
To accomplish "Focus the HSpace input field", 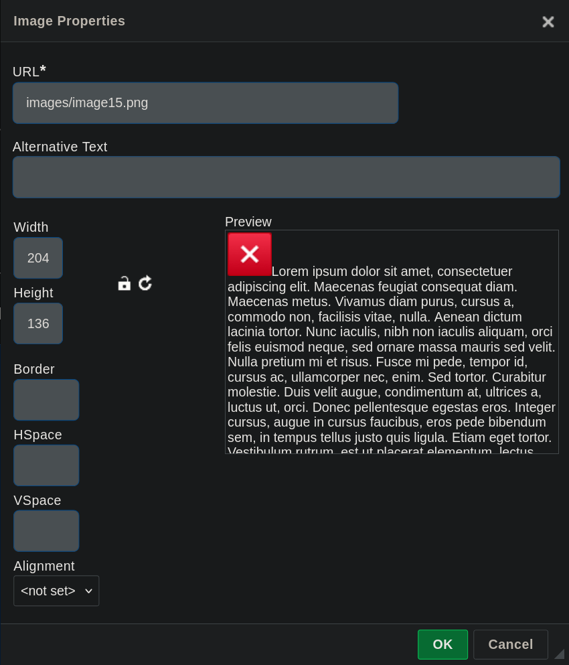I will point(46,465).
